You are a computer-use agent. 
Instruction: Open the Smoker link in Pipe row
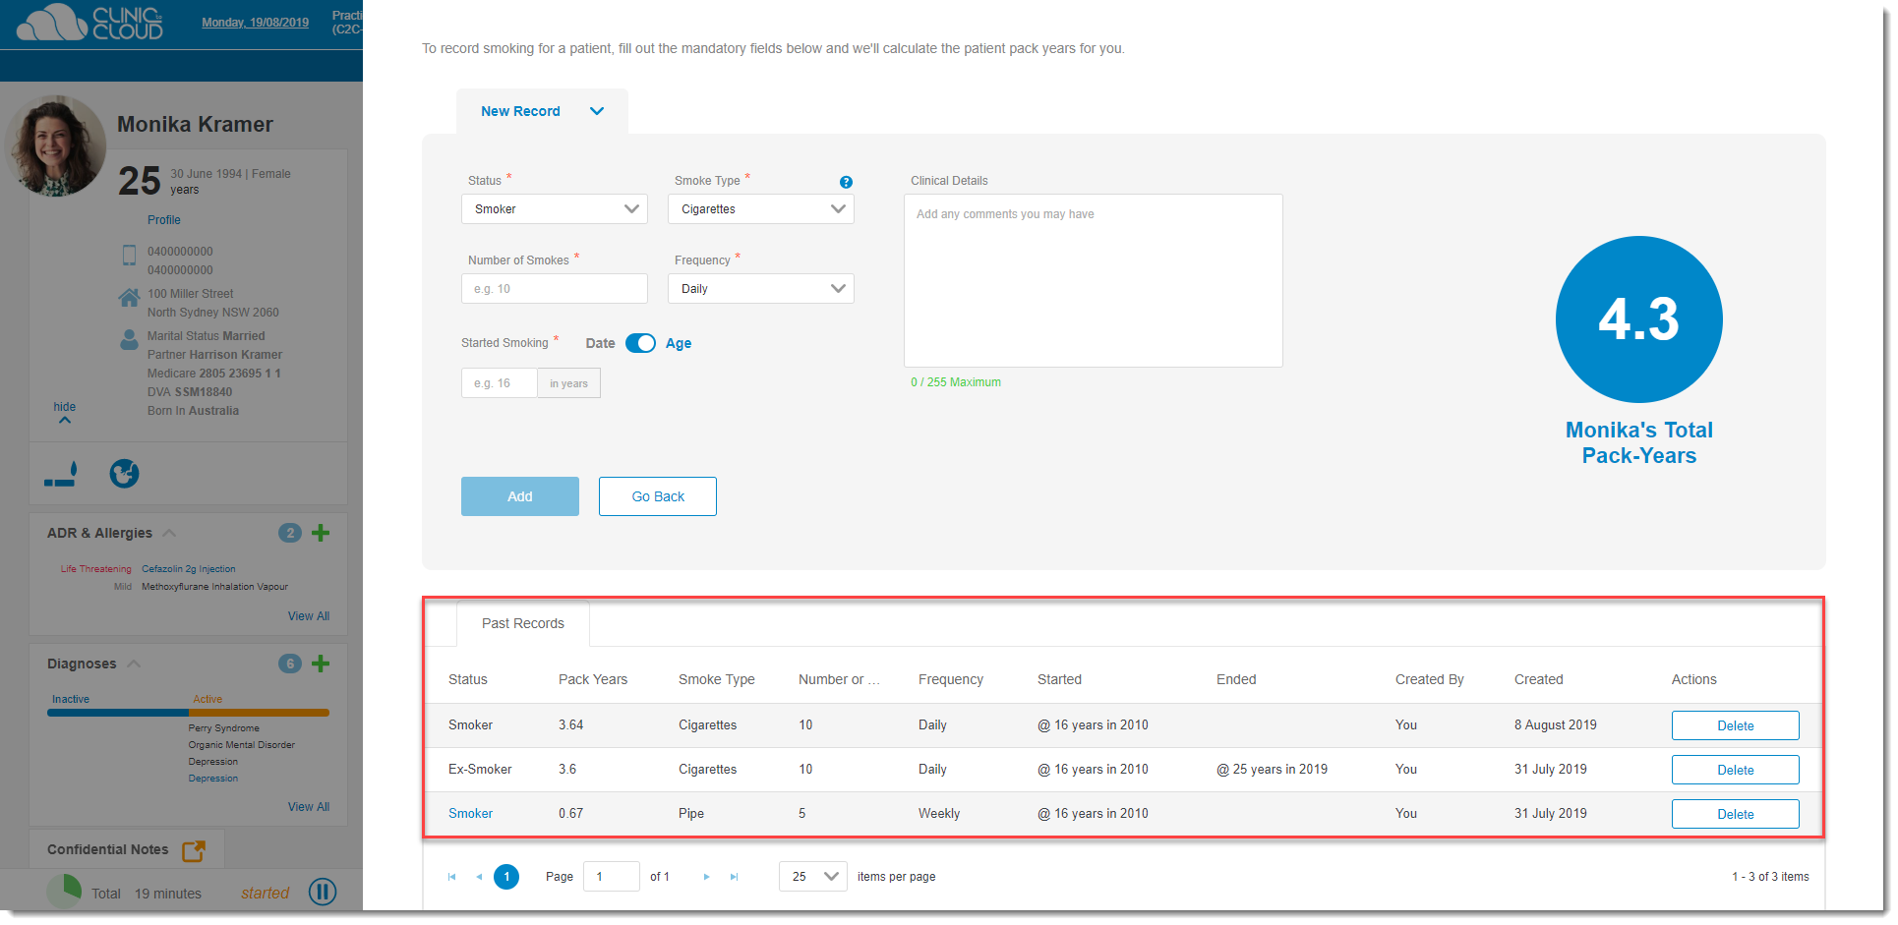pos(470,813)
